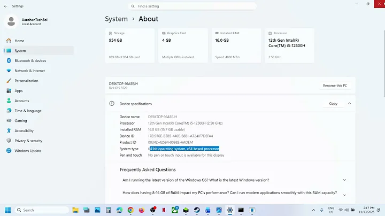Open Steam from the taskbar
The height and width of the screenshot is (216, 385).
[x=197, y=210]
